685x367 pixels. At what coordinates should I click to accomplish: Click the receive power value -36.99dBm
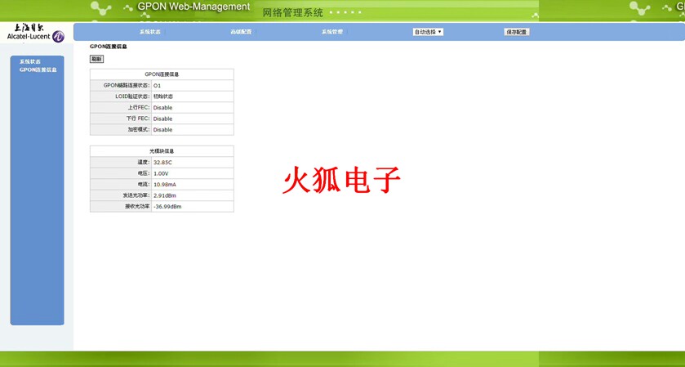[167, 207]
